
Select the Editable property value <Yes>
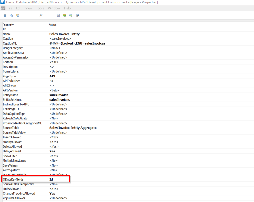54,62
